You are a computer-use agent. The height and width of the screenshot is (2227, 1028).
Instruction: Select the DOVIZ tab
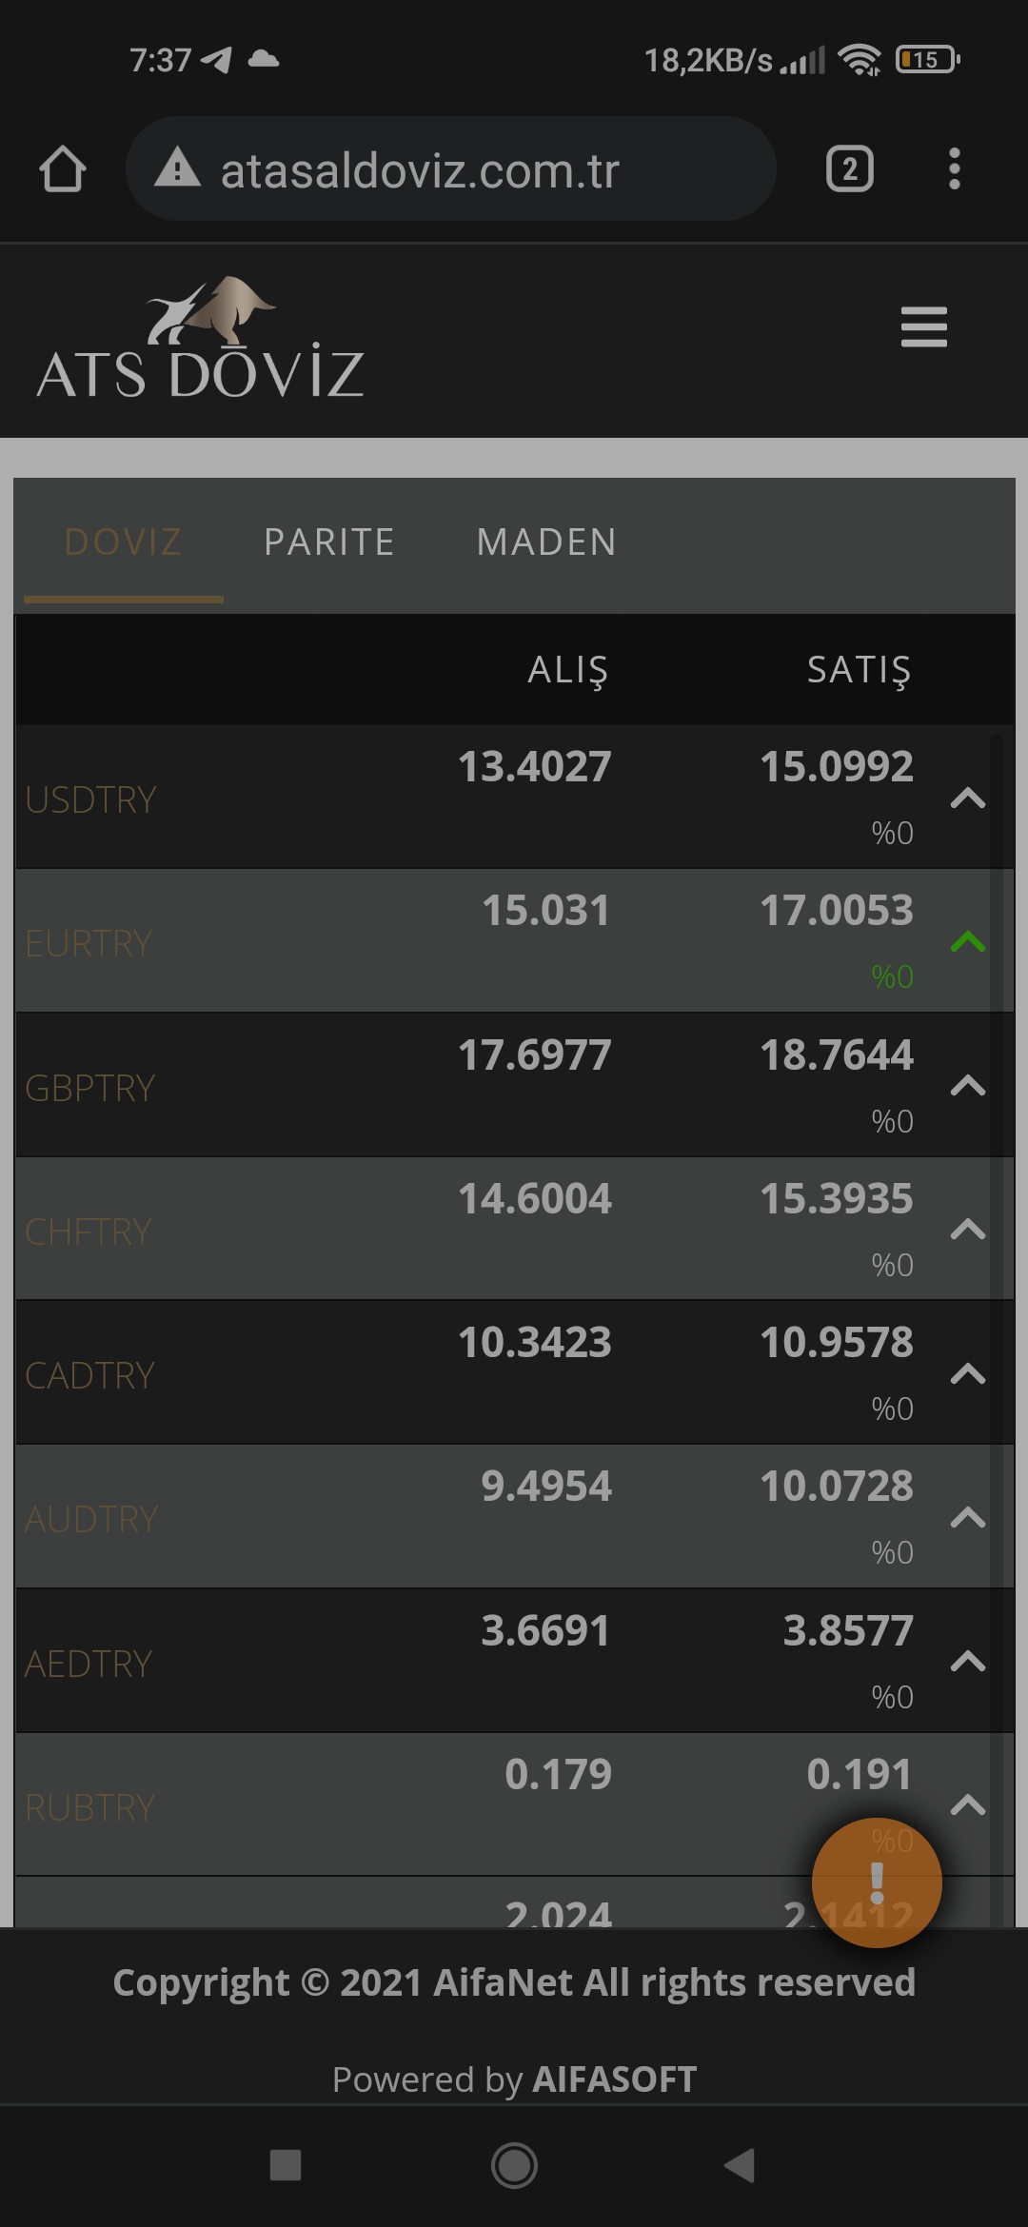click(x=123, y=542)
